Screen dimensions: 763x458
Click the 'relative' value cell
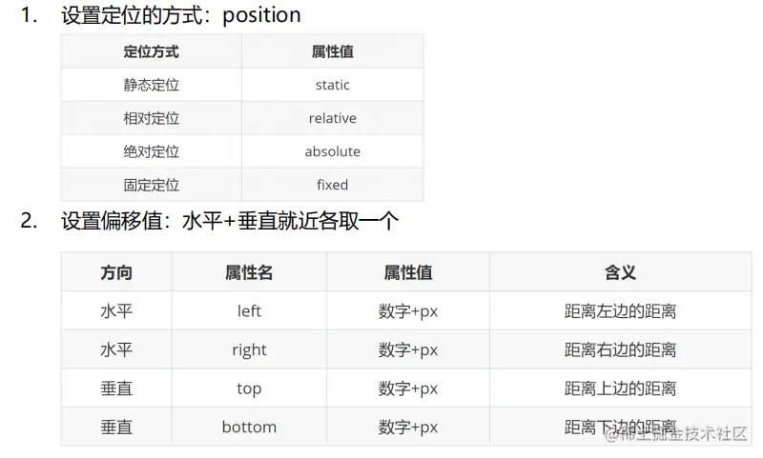(332, 118)
